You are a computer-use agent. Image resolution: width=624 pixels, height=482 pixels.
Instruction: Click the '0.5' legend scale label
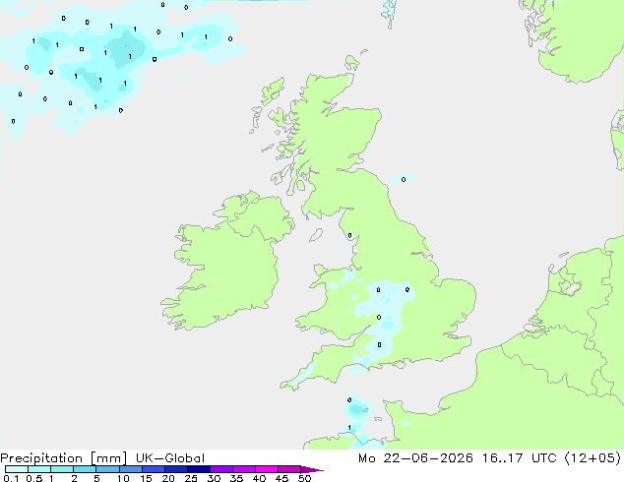(x=33, y=478)
